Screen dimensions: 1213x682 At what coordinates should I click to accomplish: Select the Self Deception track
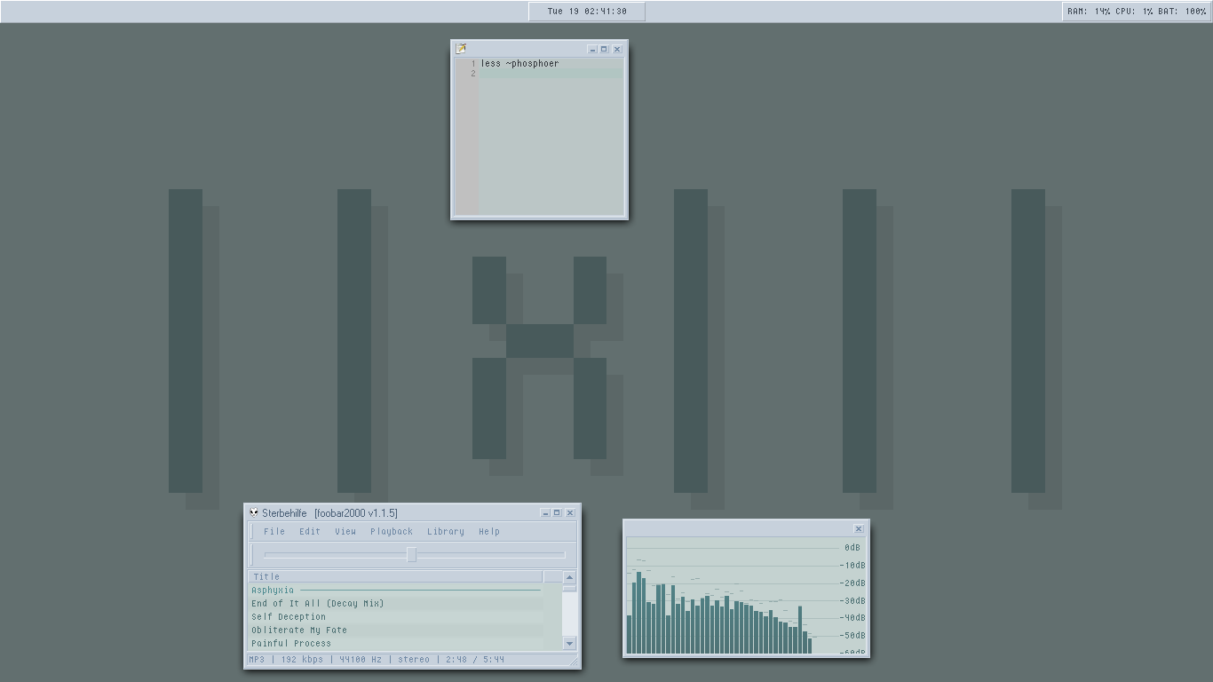[x=395, y=616]
